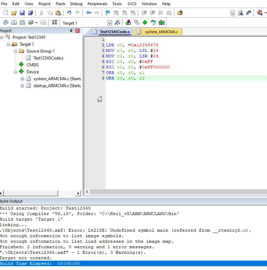This screenshot has width=267, height=270.
Task: Open the Target 1 selection dropdown
Action: pos(110,23)
